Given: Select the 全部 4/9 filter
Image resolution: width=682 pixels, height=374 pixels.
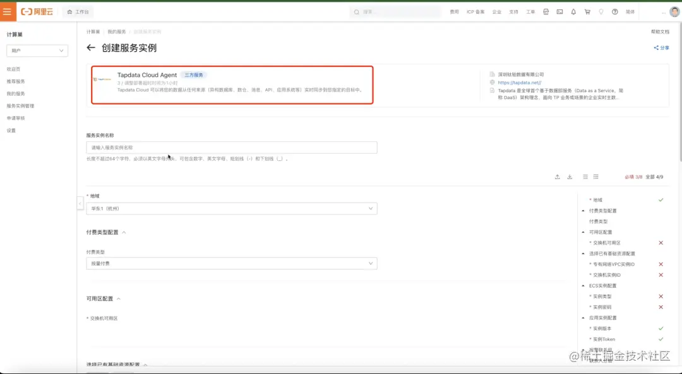Looking at the screenshot, I should (654, 177).
